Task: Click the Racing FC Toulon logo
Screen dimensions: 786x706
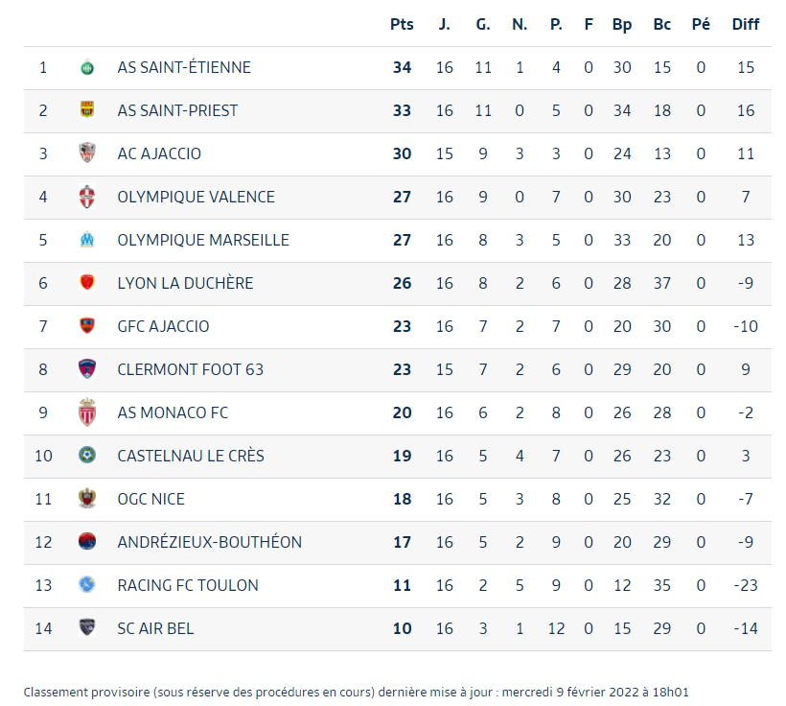Action: click(87, 585)
